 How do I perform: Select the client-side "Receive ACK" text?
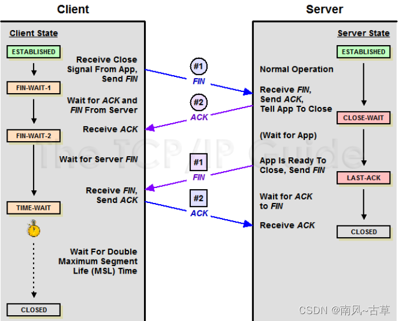[x=110, y=130]
